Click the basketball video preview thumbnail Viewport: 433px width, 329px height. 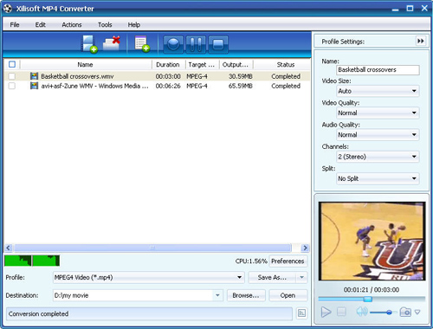pyautogui.click(x=372, y=241)
